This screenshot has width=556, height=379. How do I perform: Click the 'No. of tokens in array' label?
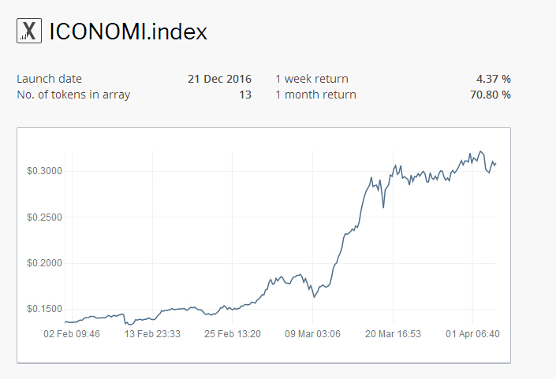(73, 95)
